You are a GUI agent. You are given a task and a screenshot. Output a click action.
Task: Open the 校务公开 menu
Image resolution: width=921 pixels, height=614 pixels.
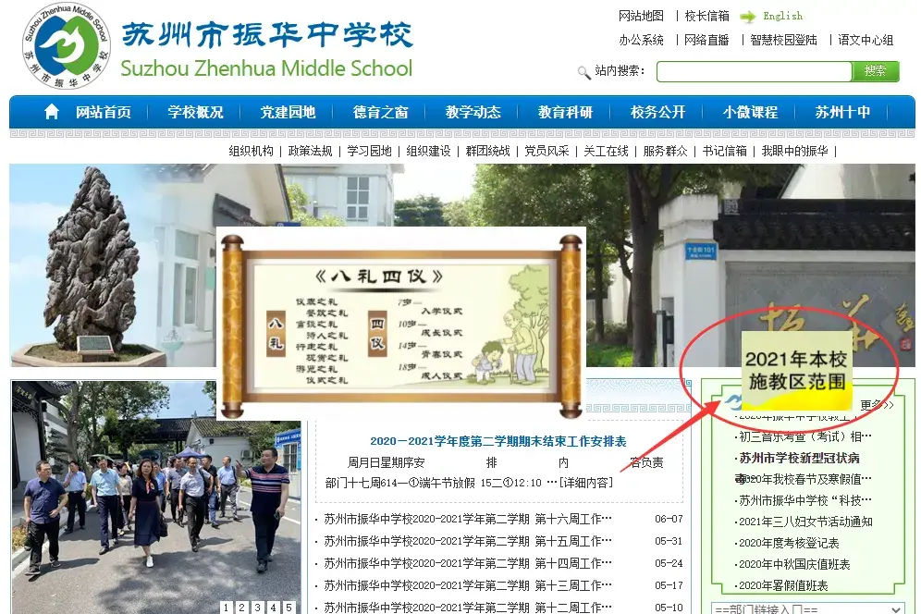pos(657,112)
